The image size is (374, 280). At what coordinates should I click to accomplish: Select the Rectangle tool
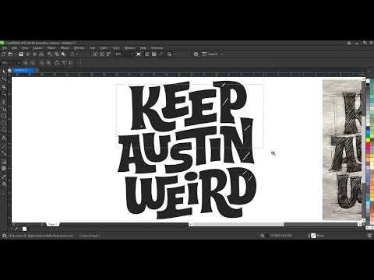4,116
